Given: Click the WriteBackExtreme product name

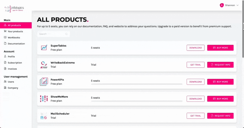Looking at the screenshot, I should [63, 63].
